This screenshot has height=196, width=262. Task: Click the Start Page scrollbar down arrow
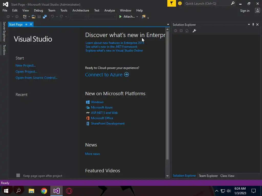click(167, 176)
